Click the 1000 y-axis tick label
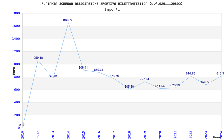This screenshot has width=224, height=140. click(x=16, y=64)
